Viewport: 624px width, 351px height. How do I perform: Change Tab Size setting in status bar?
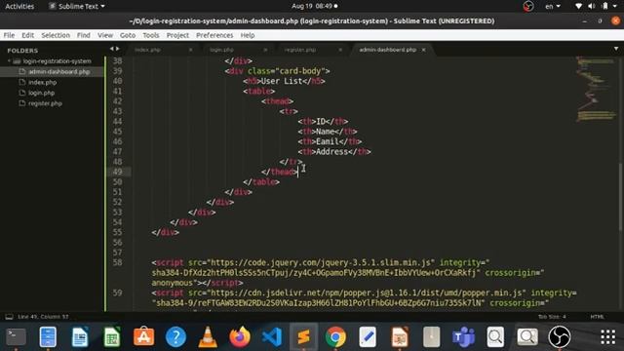[552, 317]
